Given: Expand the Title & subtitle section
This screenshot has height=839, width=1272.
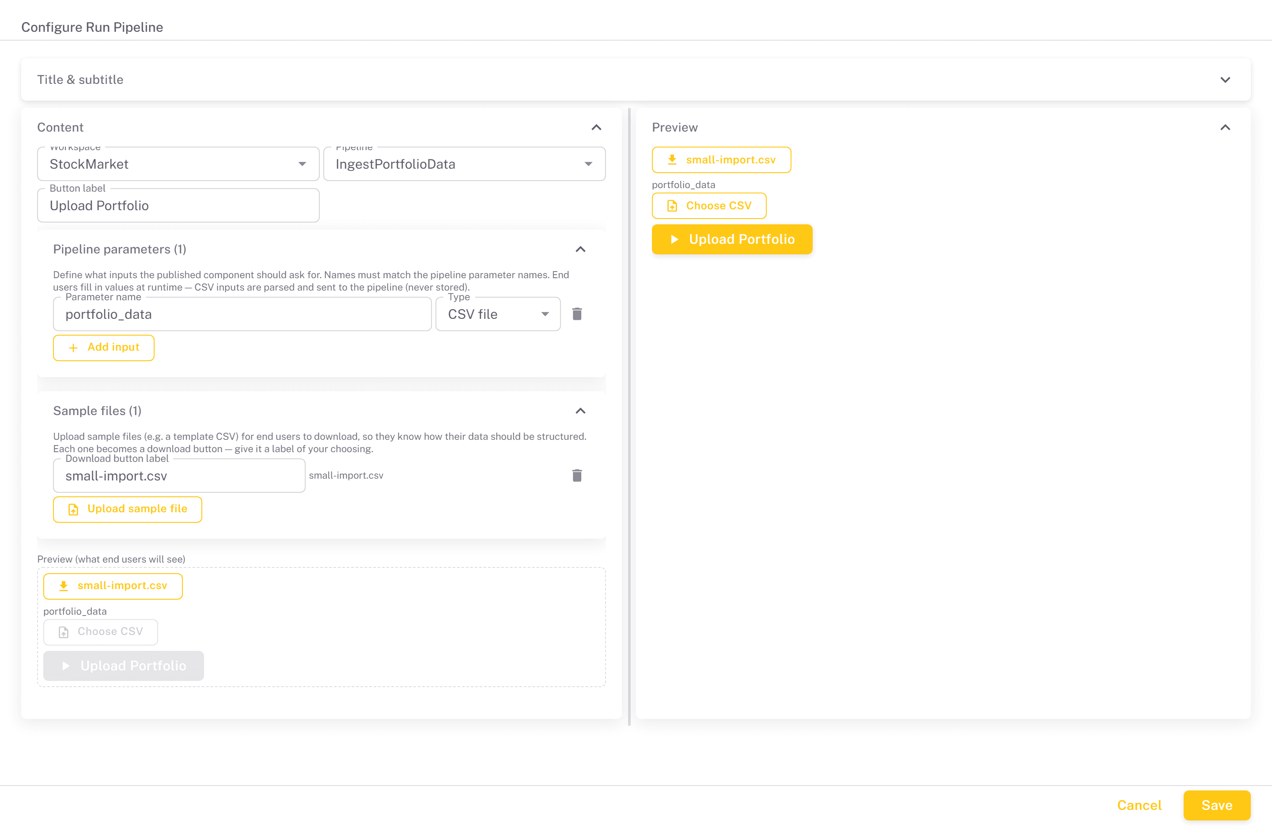Looking at the screenshot, I should [x=1225, y=80].
